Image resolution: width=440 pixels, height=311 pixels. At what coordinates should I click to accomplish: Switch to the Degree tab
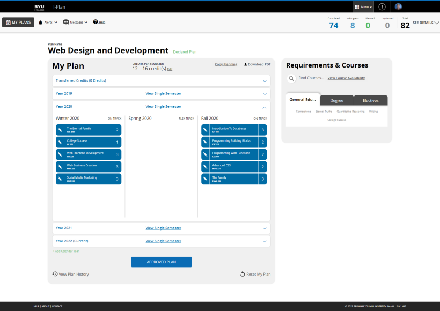pos(337,100)
